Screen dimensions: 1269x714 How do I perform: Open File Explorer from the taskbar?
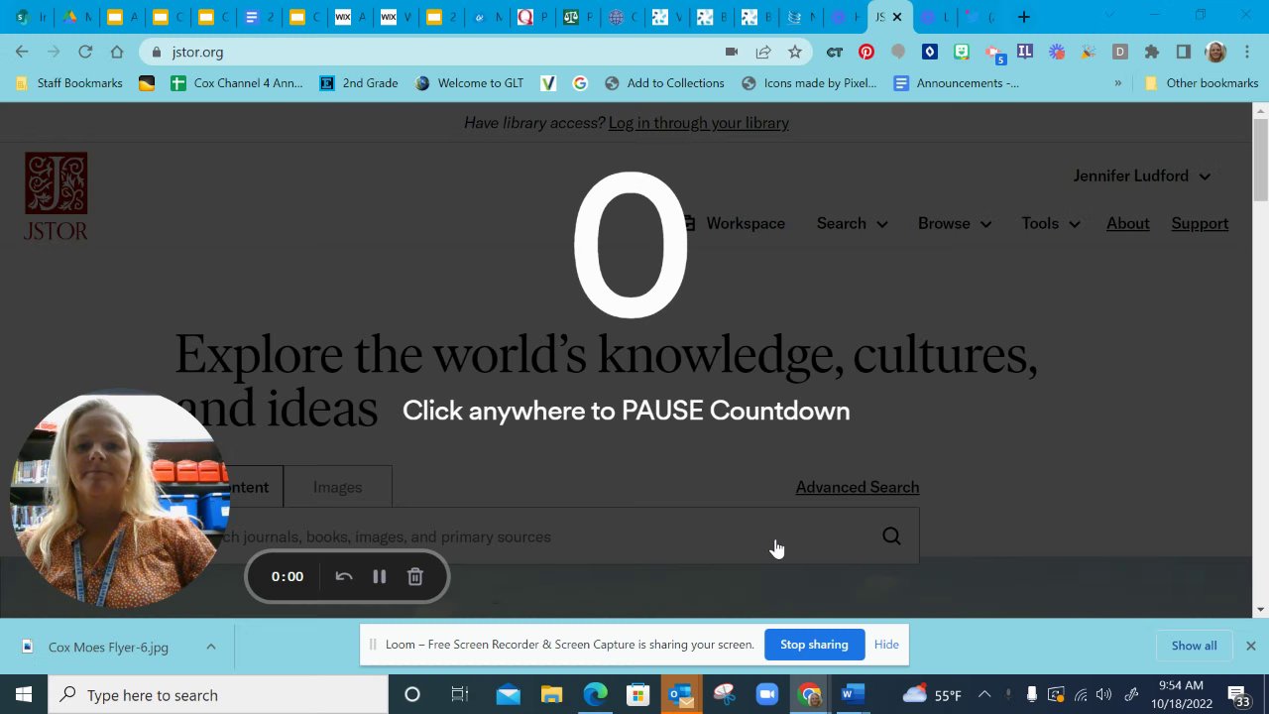551,695
